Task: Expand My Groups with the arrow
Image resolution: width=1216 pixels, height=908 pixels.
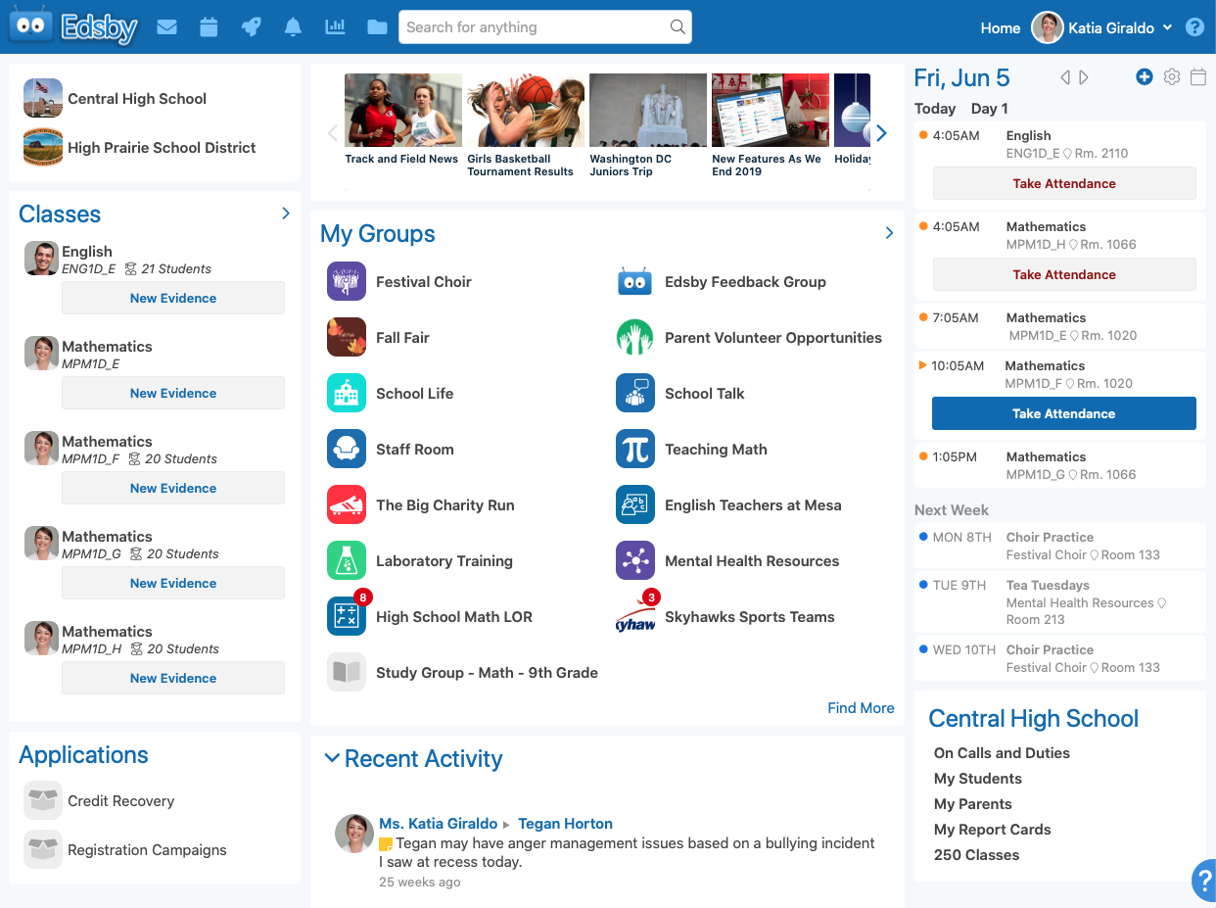Action: click(889, 233)
